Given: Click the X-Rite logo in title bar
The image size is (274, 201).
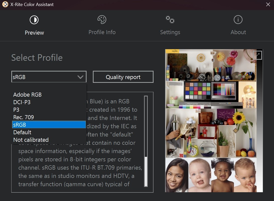Looking at the screenshot, I should coord(5,5).
